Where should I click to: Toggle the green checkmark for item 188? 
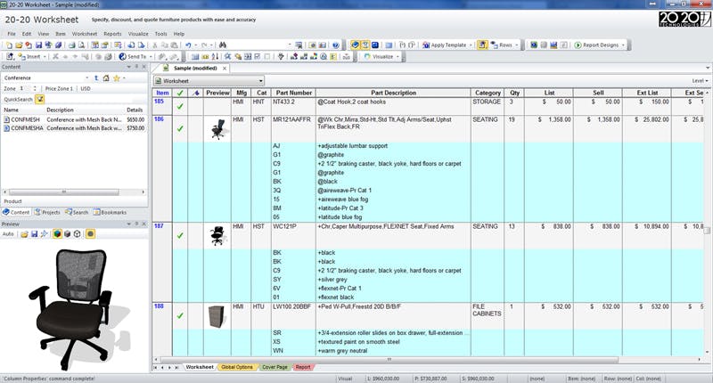pos(180,315)
